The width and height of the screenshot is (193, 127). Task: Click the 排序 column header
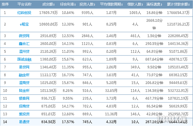(5, 4)
